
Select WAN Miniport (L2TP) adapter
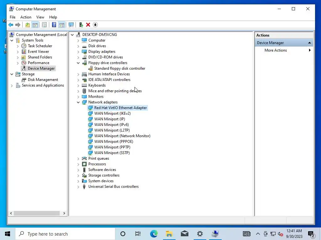pyautogui.click(x=112, y=130)
